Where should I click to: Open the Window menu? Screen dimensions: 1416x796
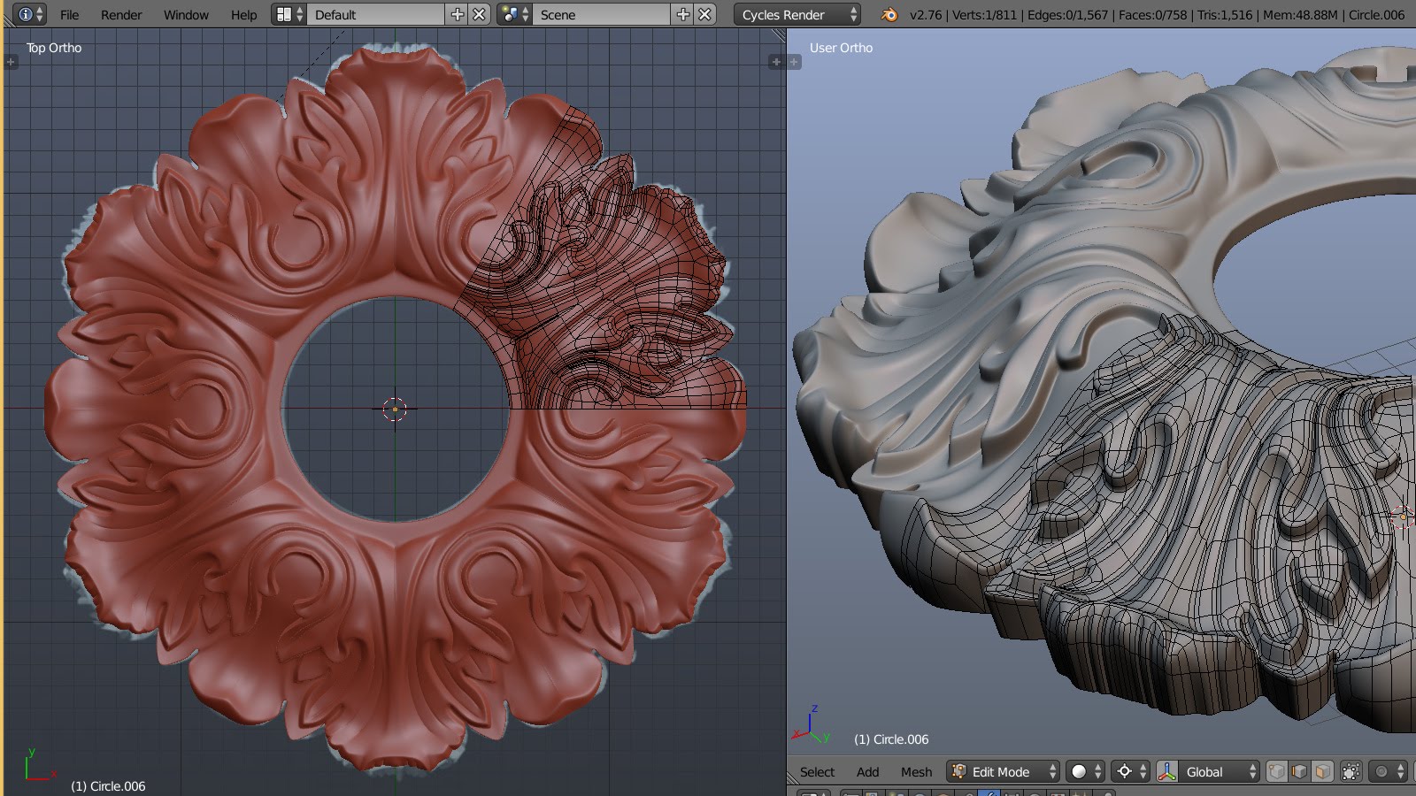point(186,14)
